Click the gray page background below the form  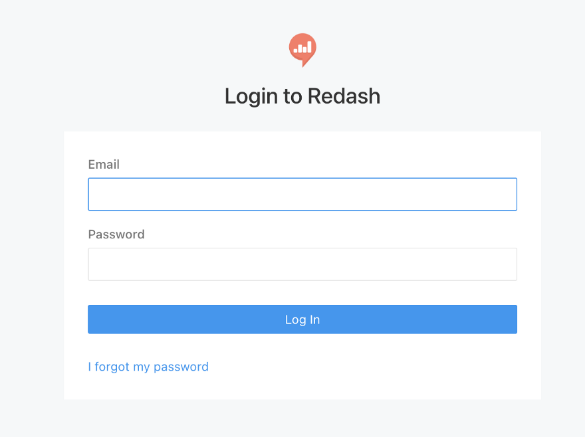pyautogui.click(x=302, y=420)
